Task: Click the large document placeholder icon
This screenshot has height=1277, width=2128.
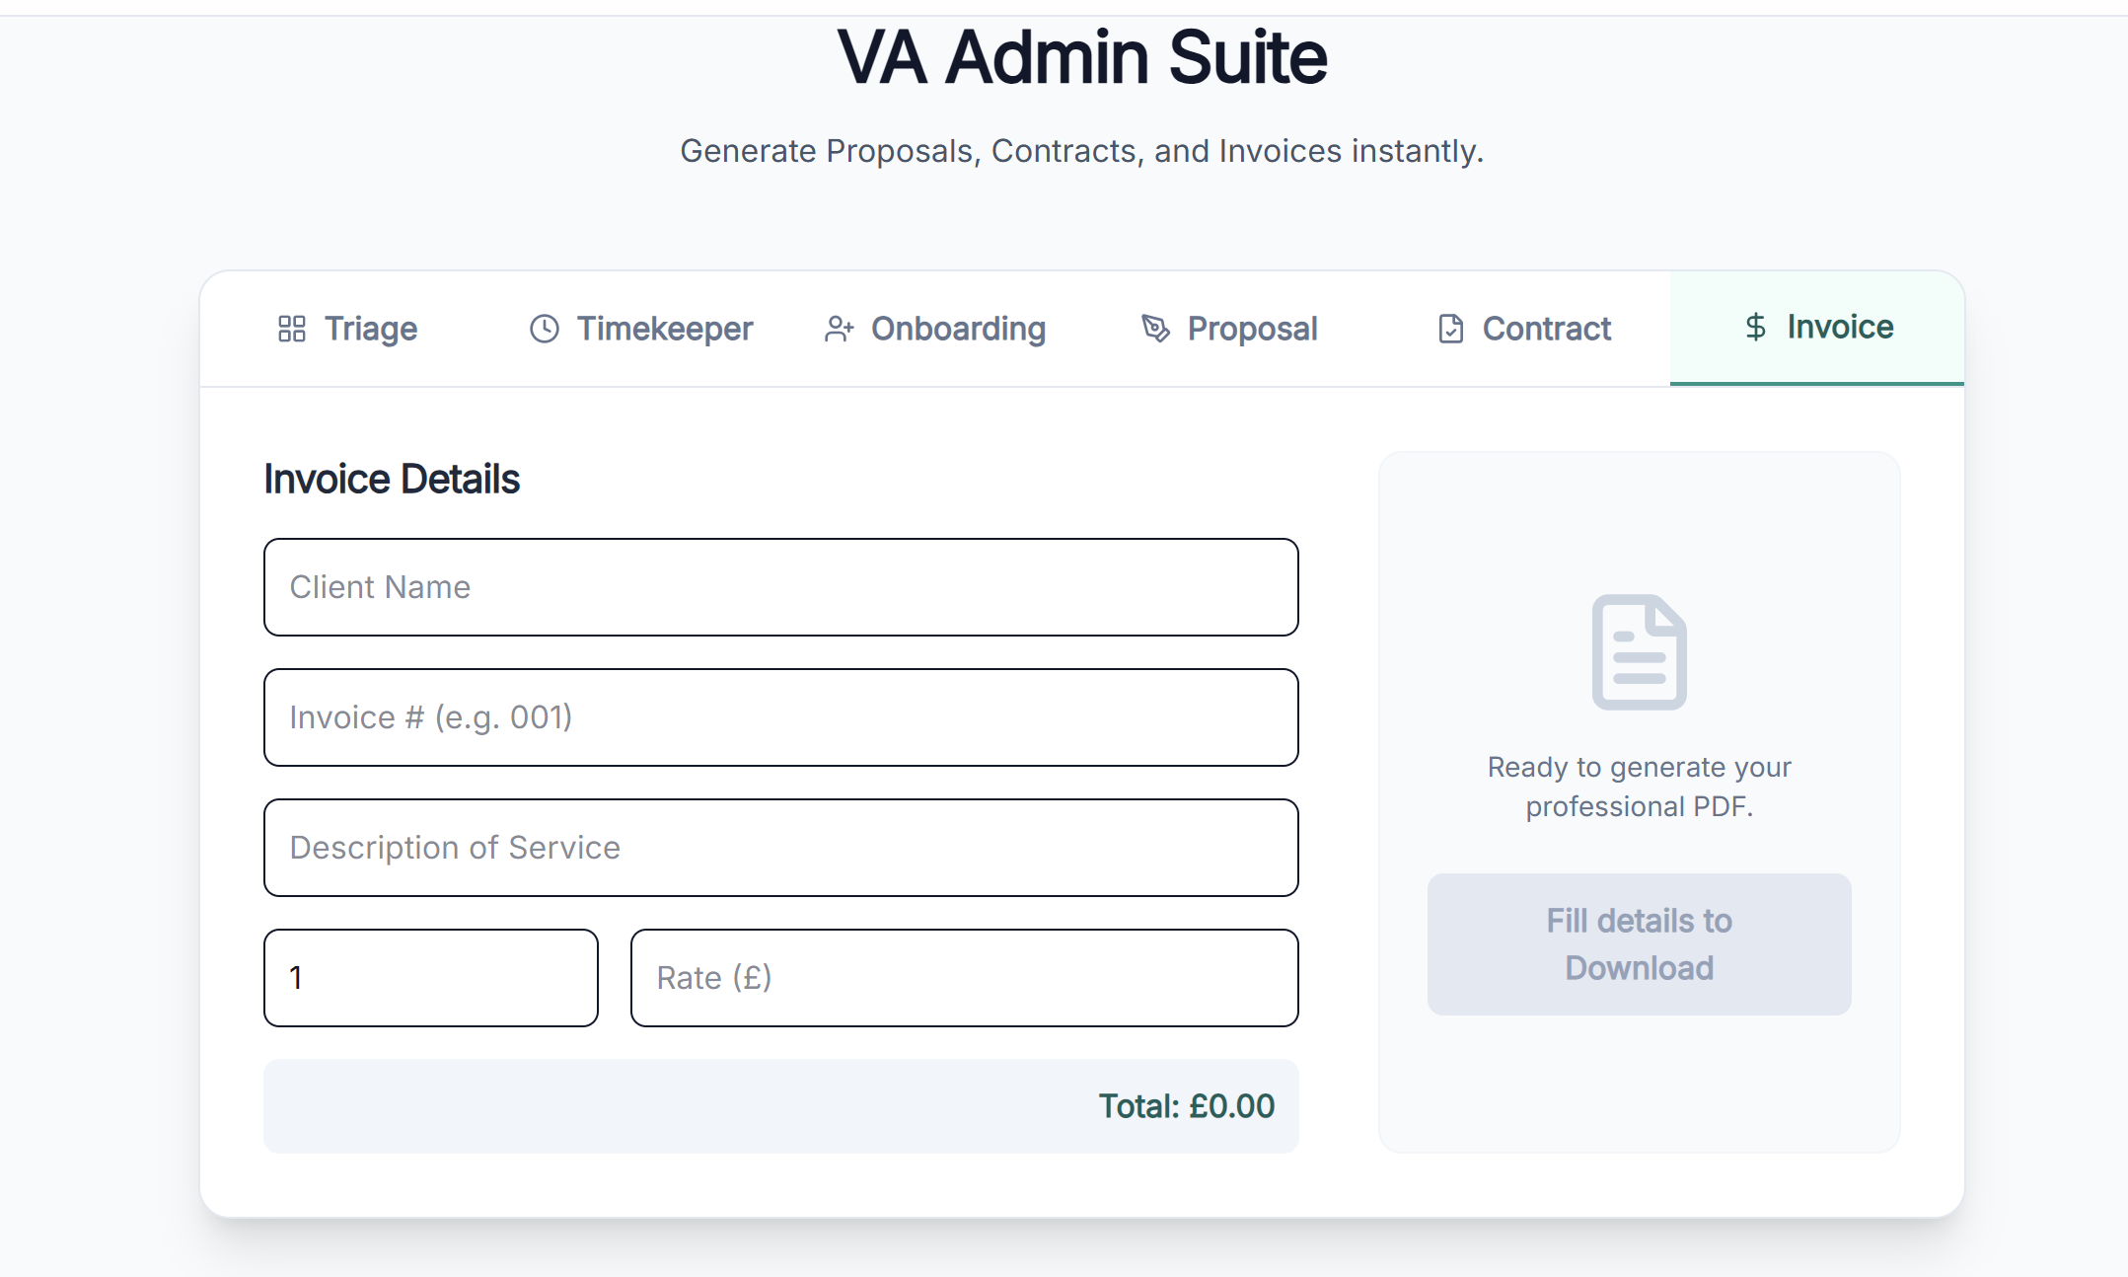Action: coord(1639,650)
